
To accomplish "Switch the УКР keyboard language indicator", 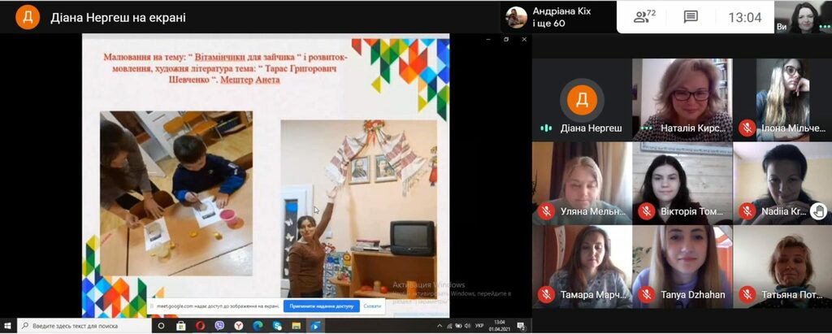I will (479, 326).
